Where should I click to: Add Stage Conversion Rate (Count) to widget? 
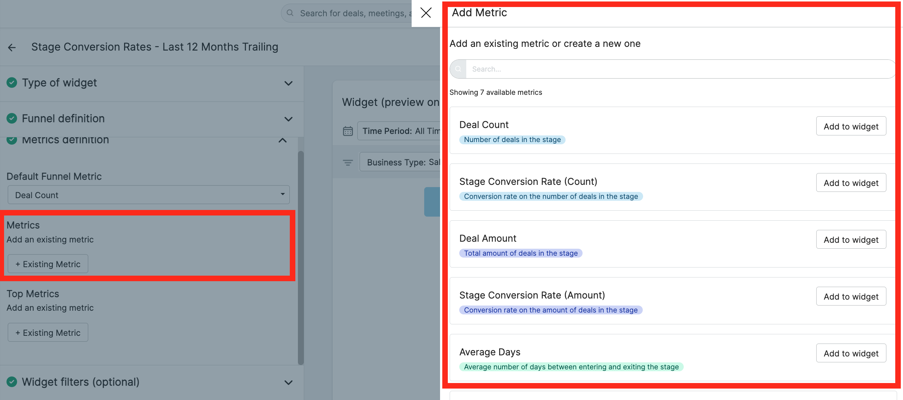pyautogui.click(x=851, y=183)
